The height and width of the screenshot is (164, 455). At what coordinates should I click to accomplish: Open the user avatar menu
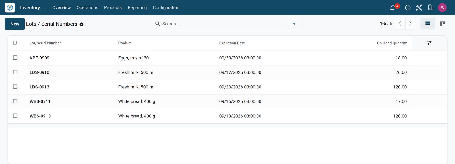pyautogui.click(x=442, y=8)
